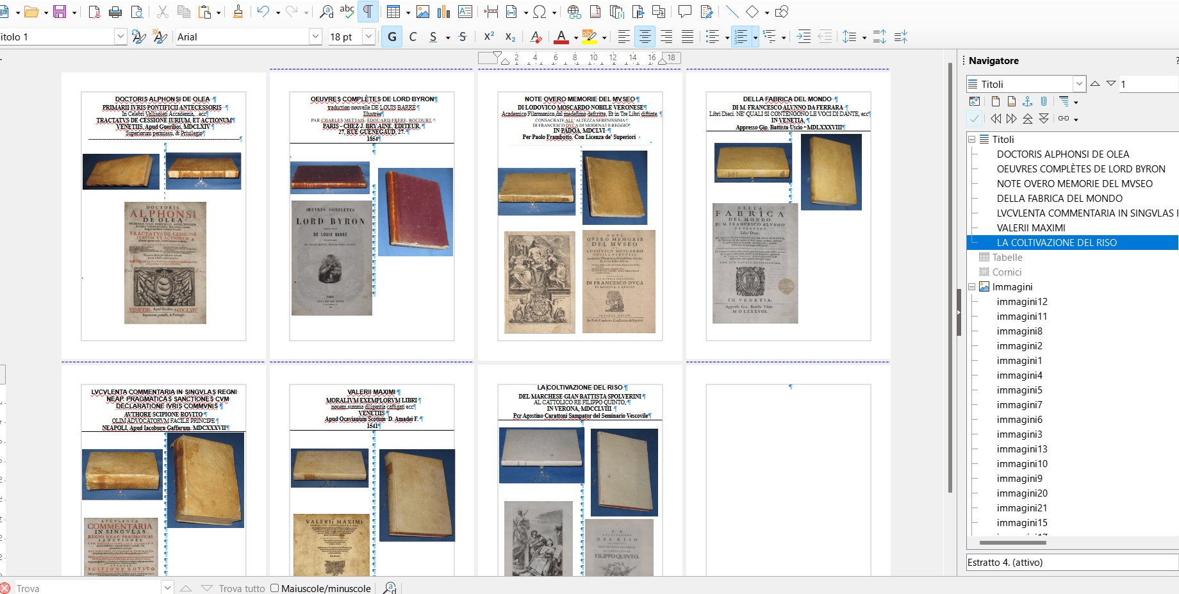Open Print Preview

[x=136, y=12]
